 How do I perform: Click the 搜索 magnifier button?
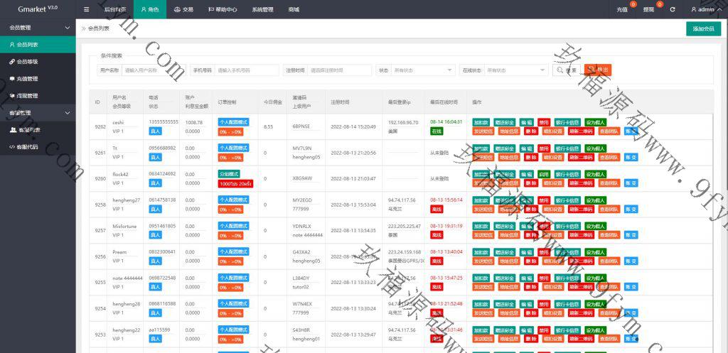tap(566, 70)
